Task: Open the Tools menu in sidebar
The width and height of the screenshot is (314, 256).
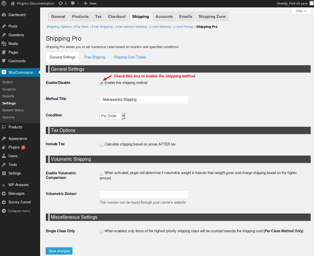Action: [x=13, y=165]
